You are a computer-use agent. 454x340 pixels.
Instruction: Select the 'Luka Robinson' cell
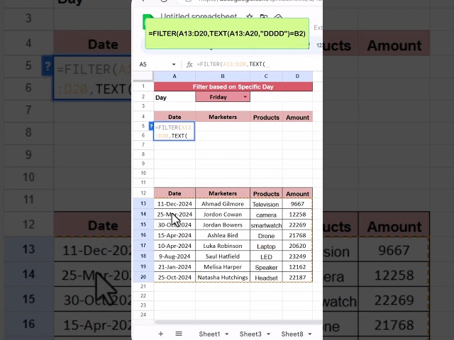pos(223,246)
